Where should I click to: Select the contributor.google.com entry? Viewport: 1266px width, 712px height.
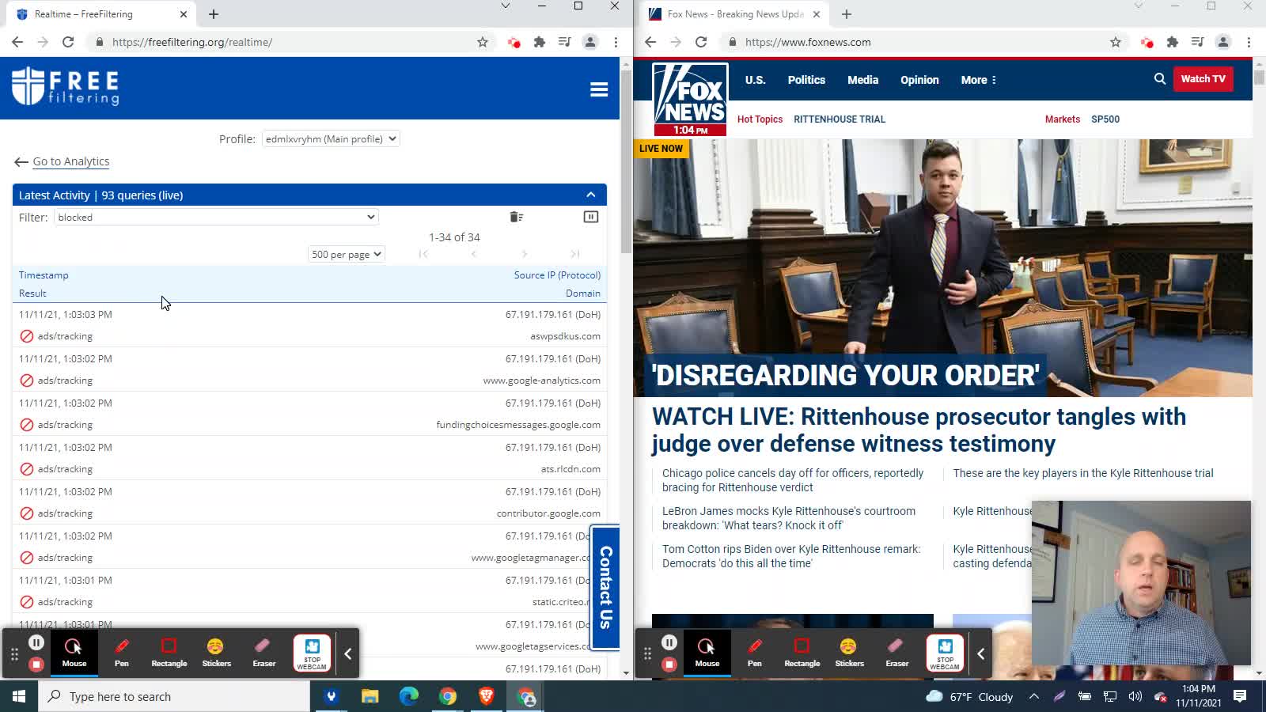309,502
